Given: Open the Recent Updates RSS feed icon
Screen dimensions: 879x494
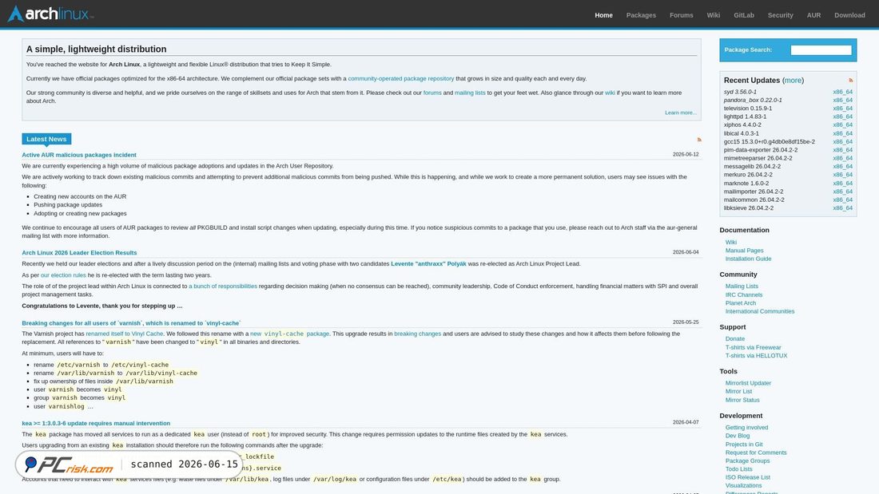Looking at the screenshot, I should pyautogui.click(x=850, y=80).
